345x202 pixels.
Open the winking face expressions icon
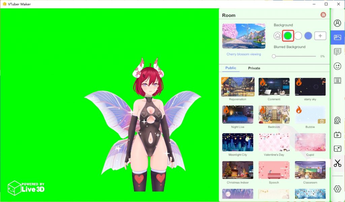click(x=337, y=66)
